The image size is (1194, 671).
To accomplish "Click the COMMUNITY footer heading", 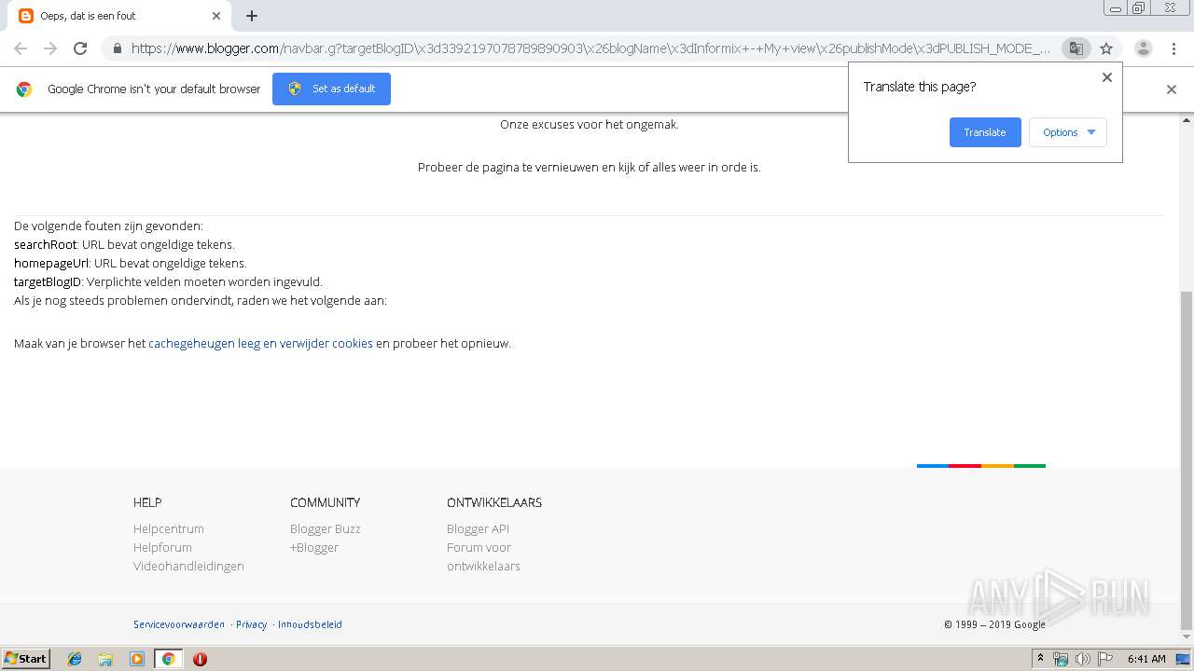I will pyautogui.click(x=325, y=502).
